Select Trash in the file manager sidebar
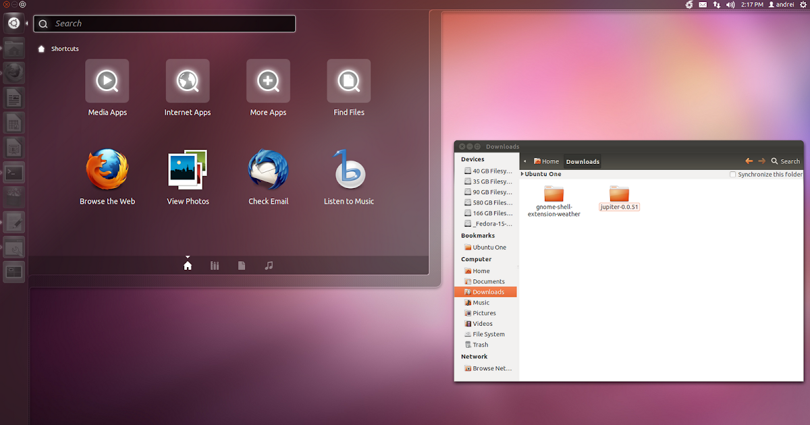The height and width of the screenshot is (425, 810). pyautogui.click(x=480, y=345)
